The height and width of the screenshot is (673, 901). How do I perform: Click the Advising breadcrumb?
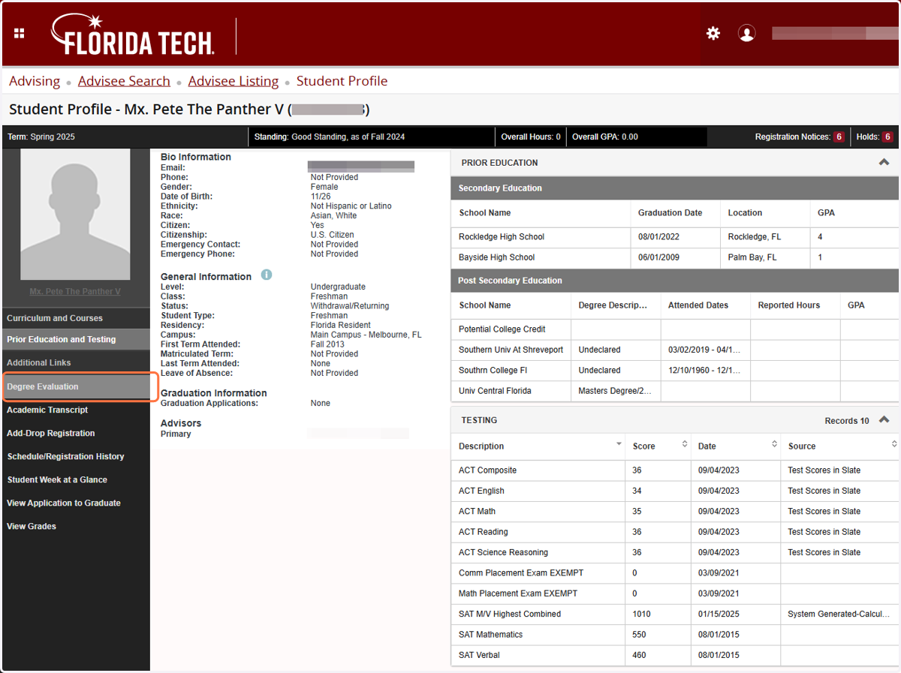[x=35, y=81]
